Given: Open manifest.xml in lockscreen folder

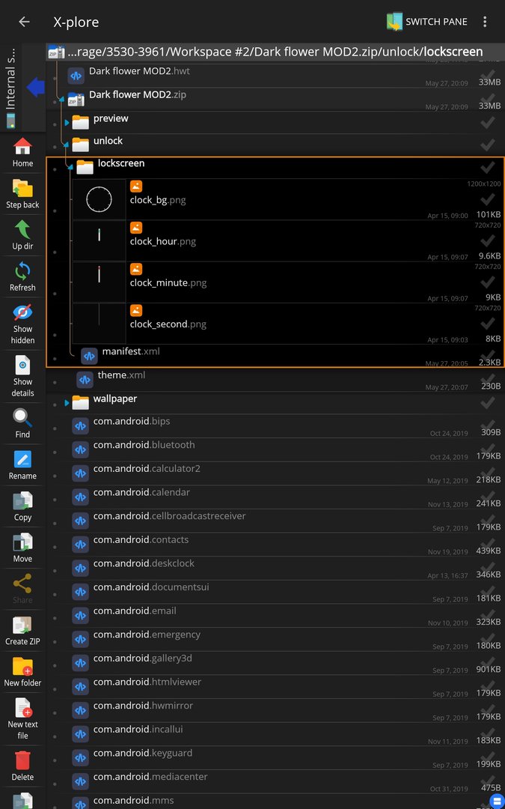Looking at the screenshot, I should pyautogui.click(x=275, y=356).
